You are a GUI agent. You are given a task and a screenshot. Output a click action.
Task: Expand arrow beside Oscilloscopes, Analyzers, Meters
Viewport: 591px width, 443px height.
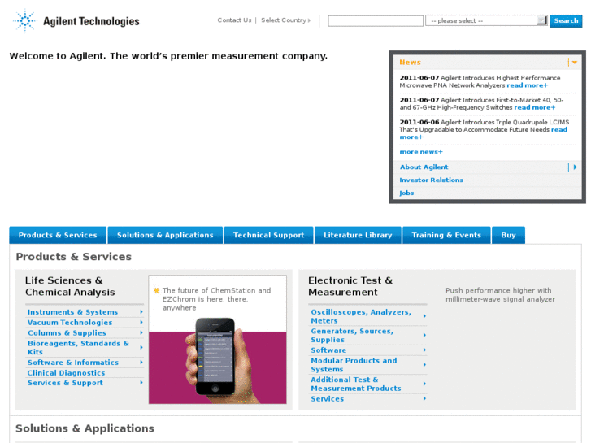click(x=424, y=316)
